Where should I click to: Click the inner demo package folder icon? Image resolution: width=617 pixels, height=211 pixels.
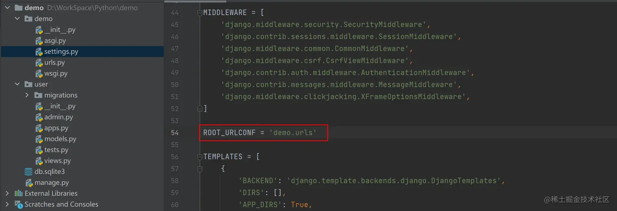(28, 19)
